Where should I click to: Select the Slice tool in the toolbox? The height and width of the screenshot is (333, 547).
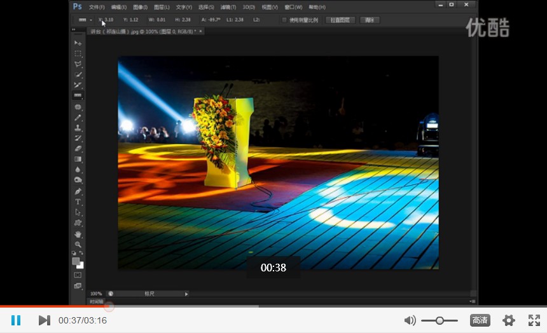[78, 85]
